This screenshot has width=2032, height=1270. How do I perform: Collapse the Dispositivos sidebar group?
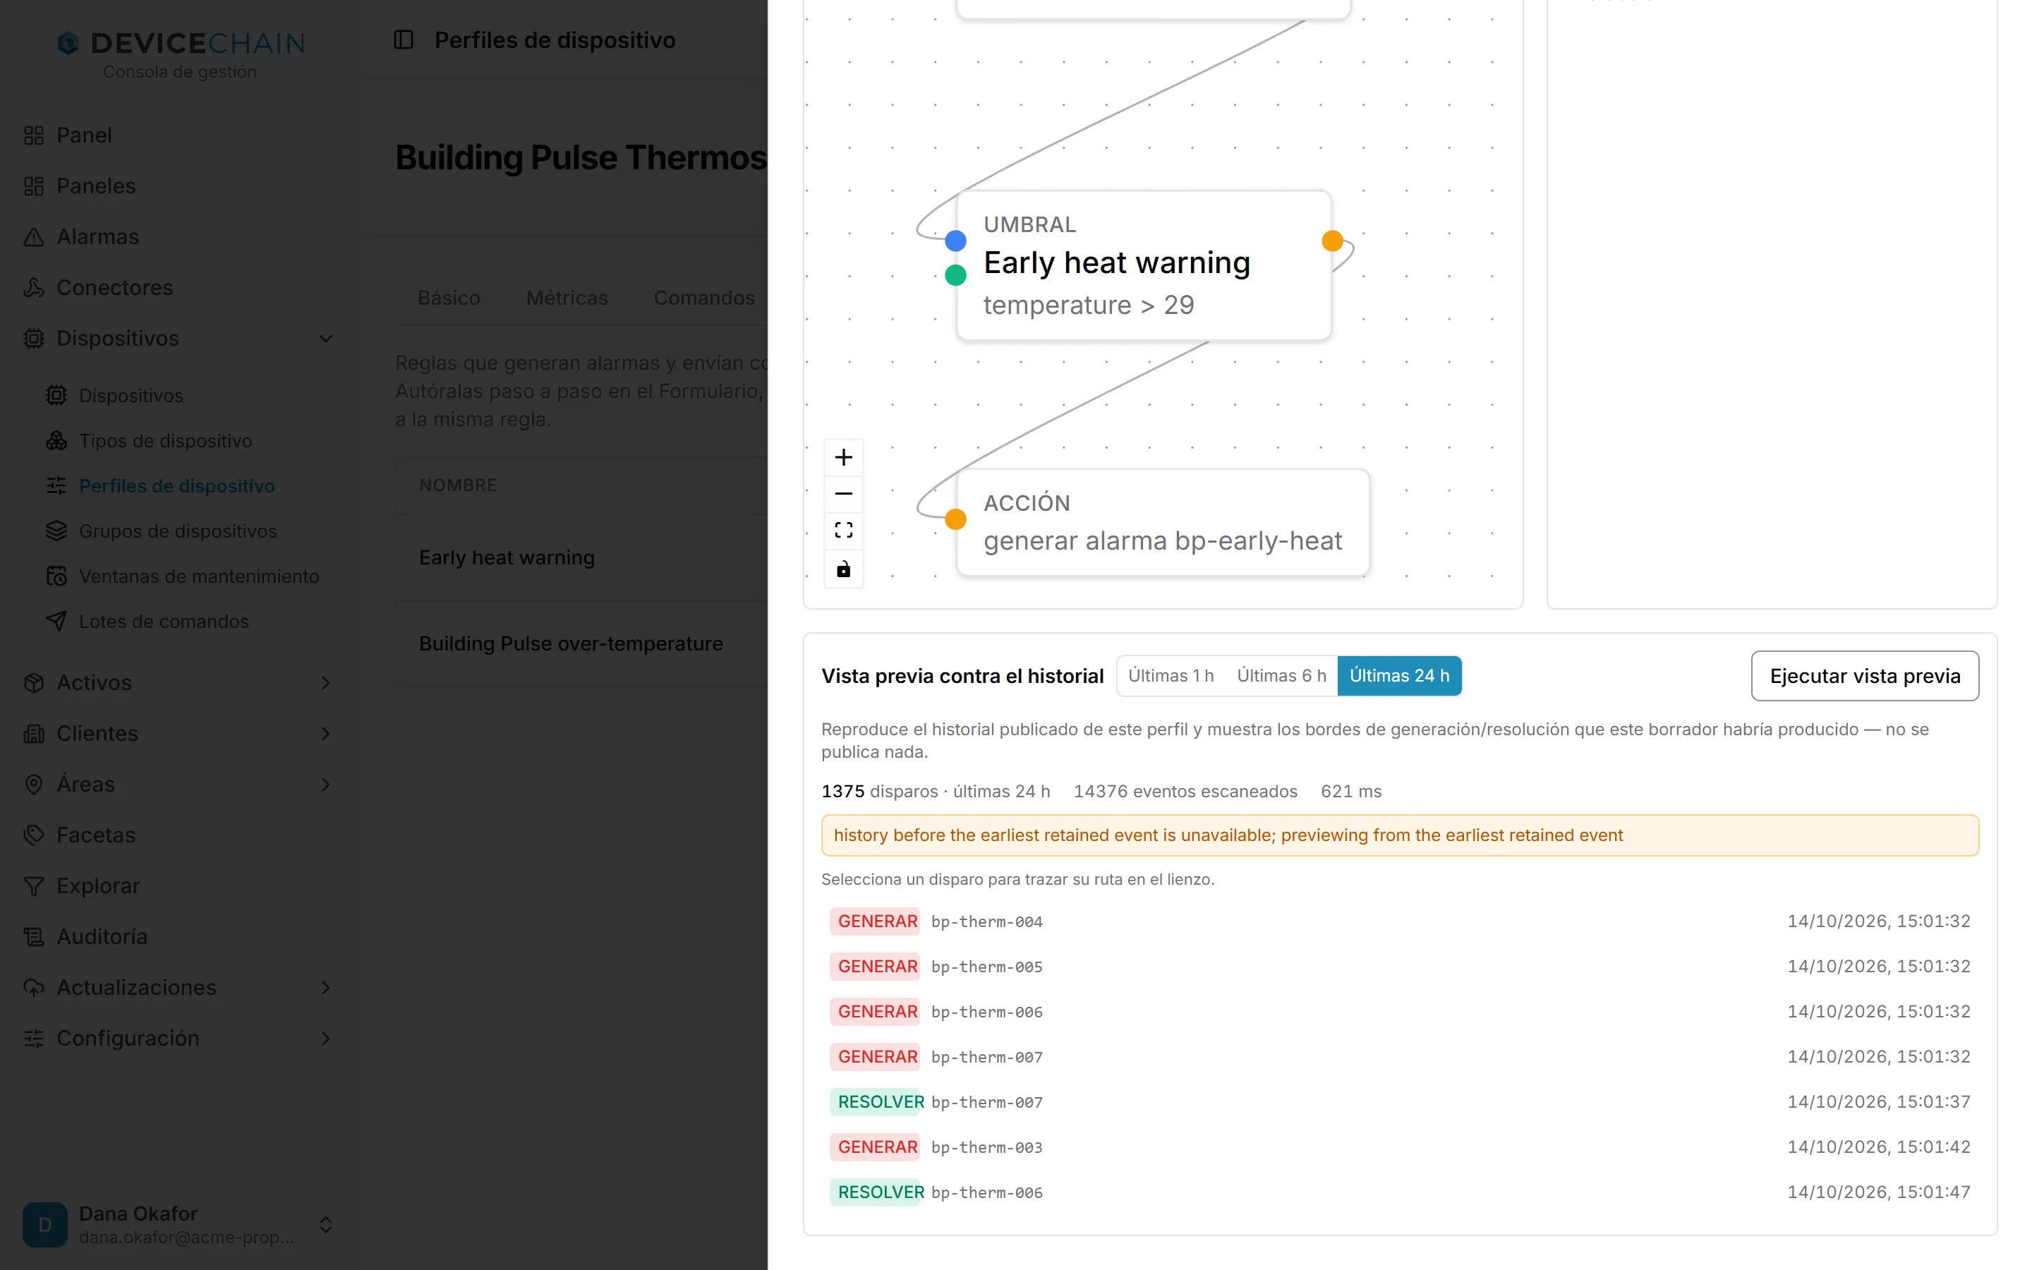coord(179,339)
